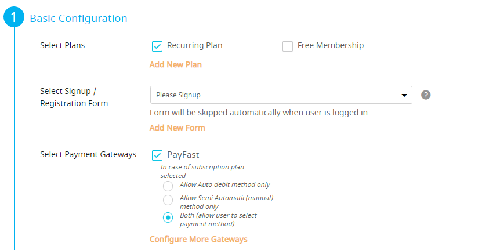This screenshot has width=482, height=250.
Task: Click the form skipped automatically hint text
Action: [260, 113]
